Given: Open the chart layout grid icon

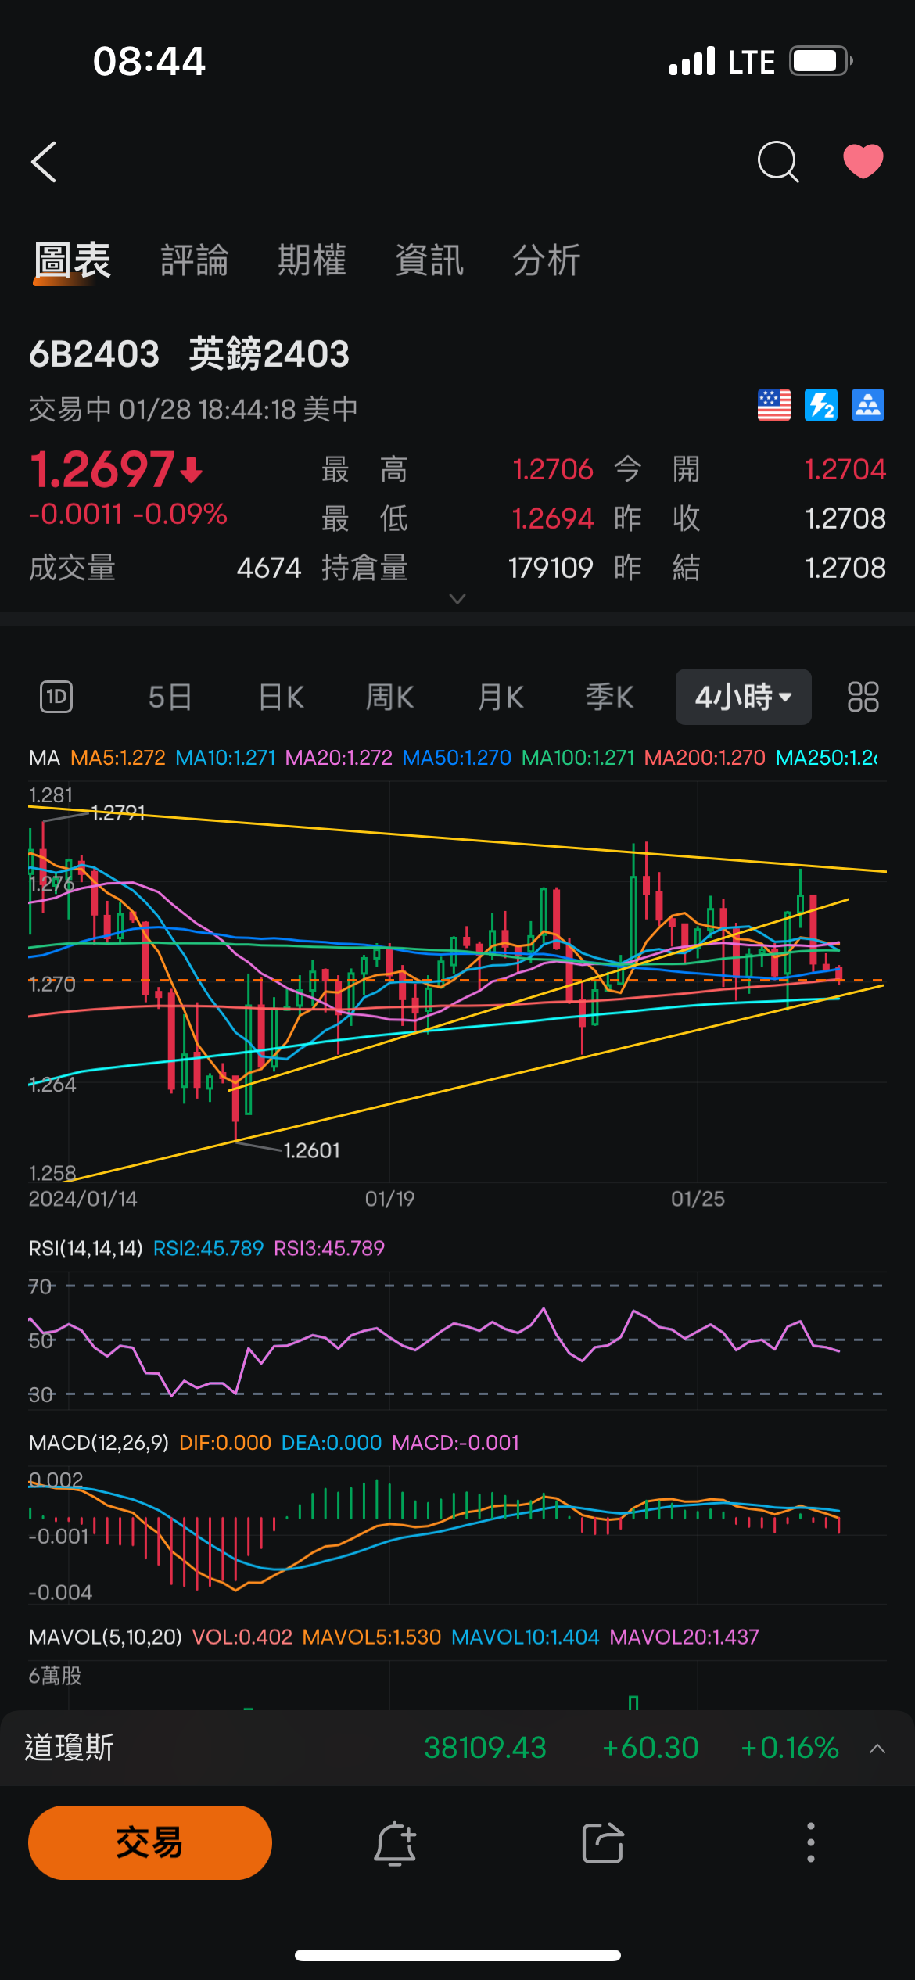Looking at the screenshot, I should click(x=863, y=697).
